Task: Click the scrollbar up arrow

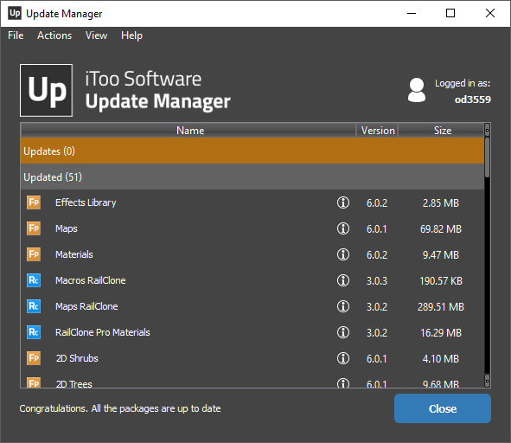Action: (487, 130)
